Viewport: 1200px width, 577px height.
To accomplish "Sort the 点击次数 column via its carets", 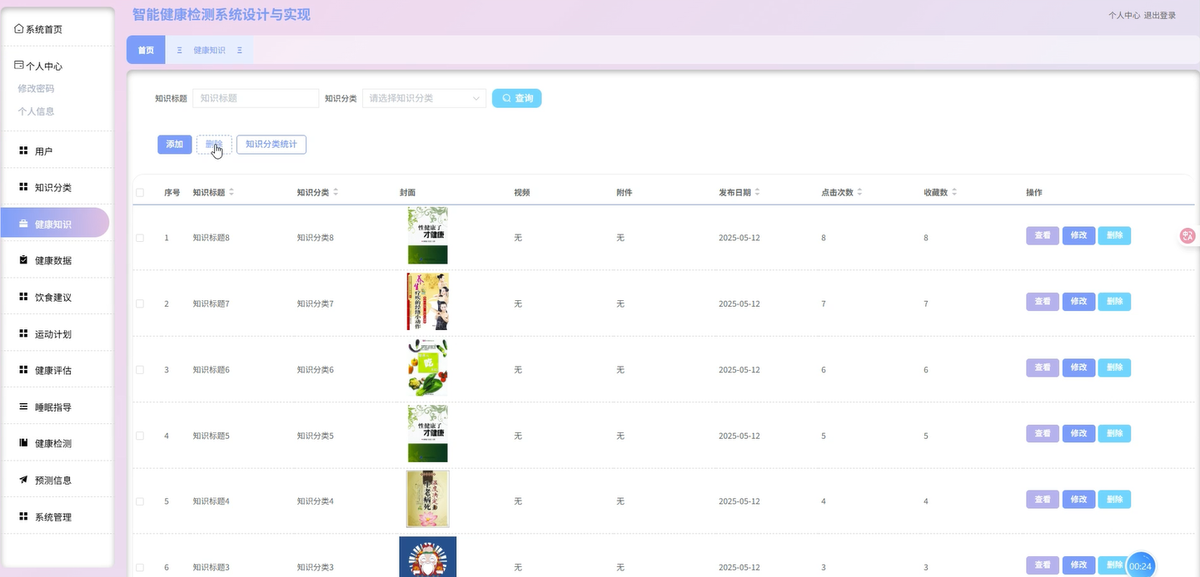I will click(x=859, y=191).
